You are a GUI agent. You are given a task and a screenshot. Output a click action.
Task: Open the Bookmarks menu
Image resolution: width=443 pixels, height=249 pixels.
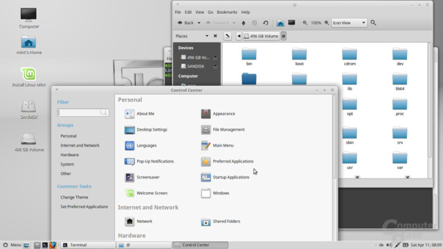[x=227, y=12]
